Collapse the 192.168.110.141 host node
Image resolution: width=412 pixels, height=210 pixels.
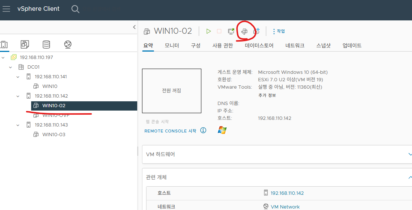(x=18, y=77)
